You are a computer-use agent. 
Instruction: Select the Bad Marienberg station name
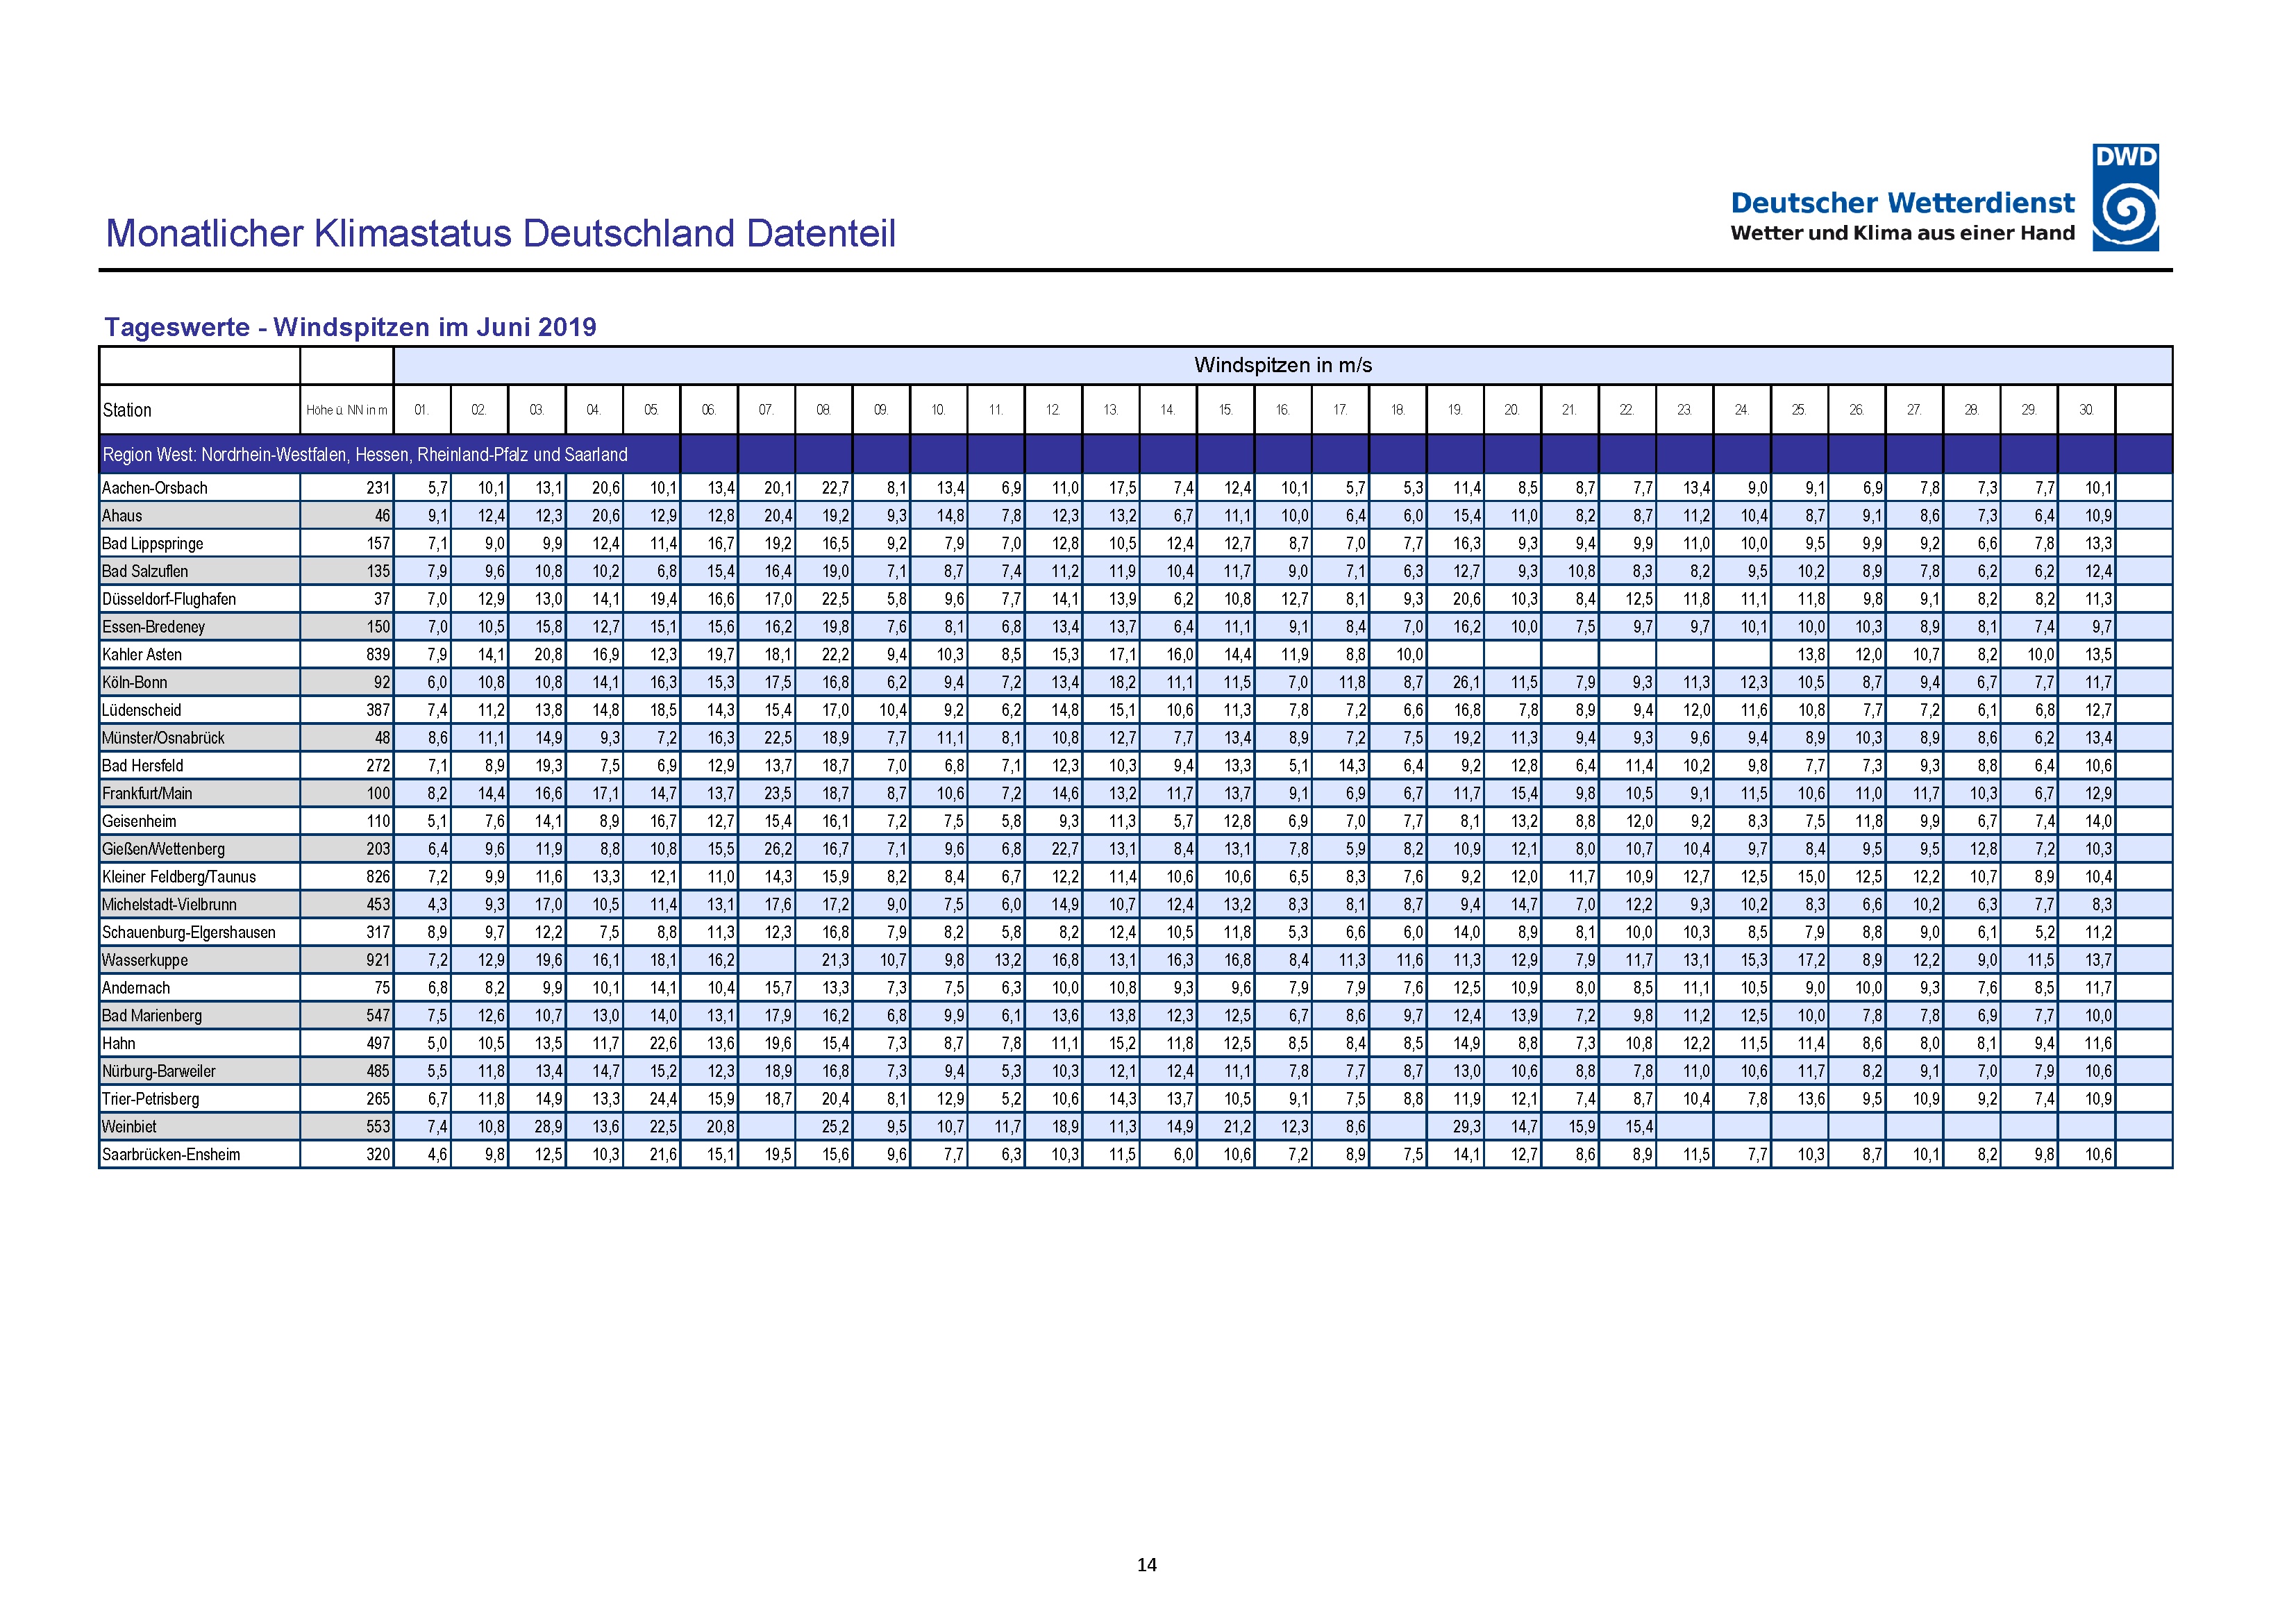coord(152,1016)
